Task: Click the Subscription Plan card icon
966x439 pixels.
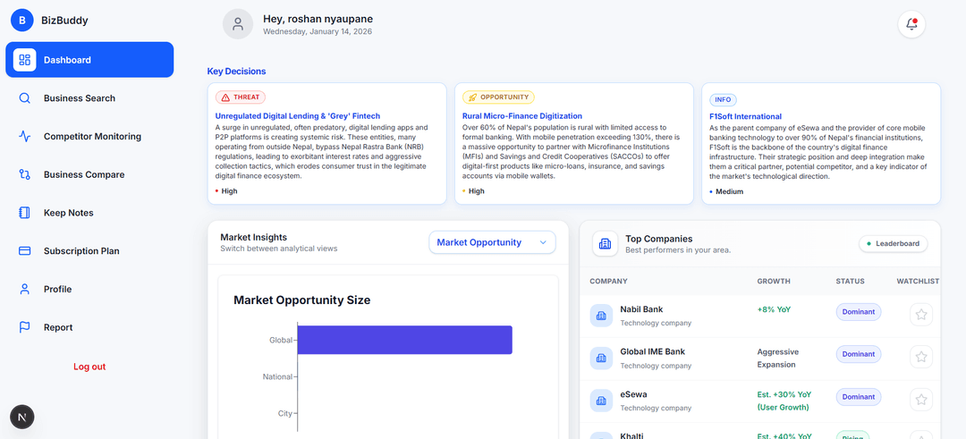Action: [x=25, y=251]
